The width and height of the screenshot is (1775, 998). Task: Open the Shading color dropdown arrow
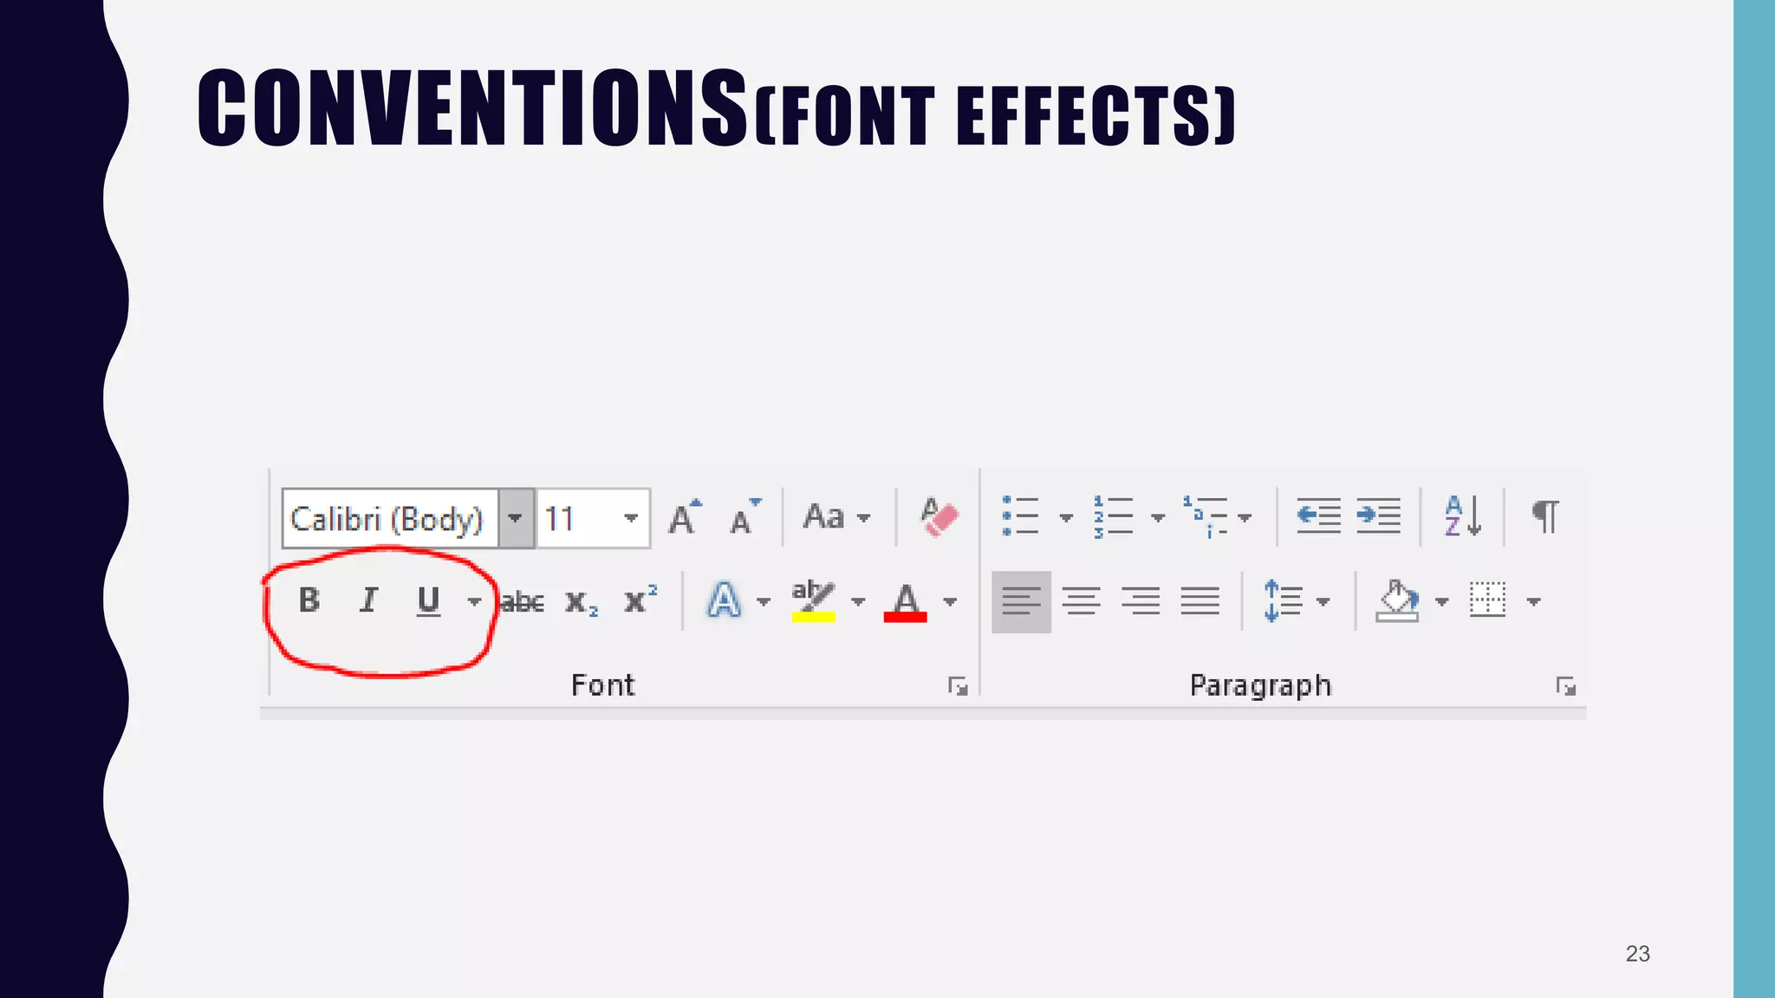(1442, 601)
